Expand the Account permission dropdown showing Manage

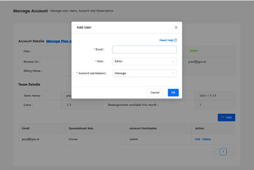point(144,73)
